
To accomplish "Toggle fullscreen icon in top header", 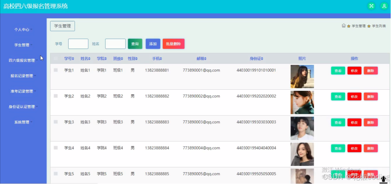I will point(371,6).
